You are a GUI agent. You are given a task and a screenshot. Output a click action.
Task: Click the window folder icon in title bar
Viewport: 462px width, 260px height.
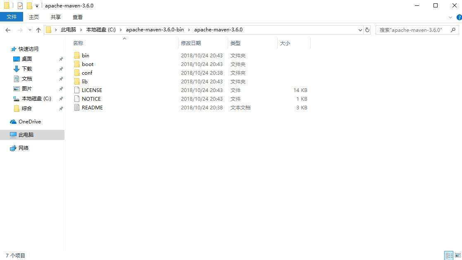click(x=7, y=6)
